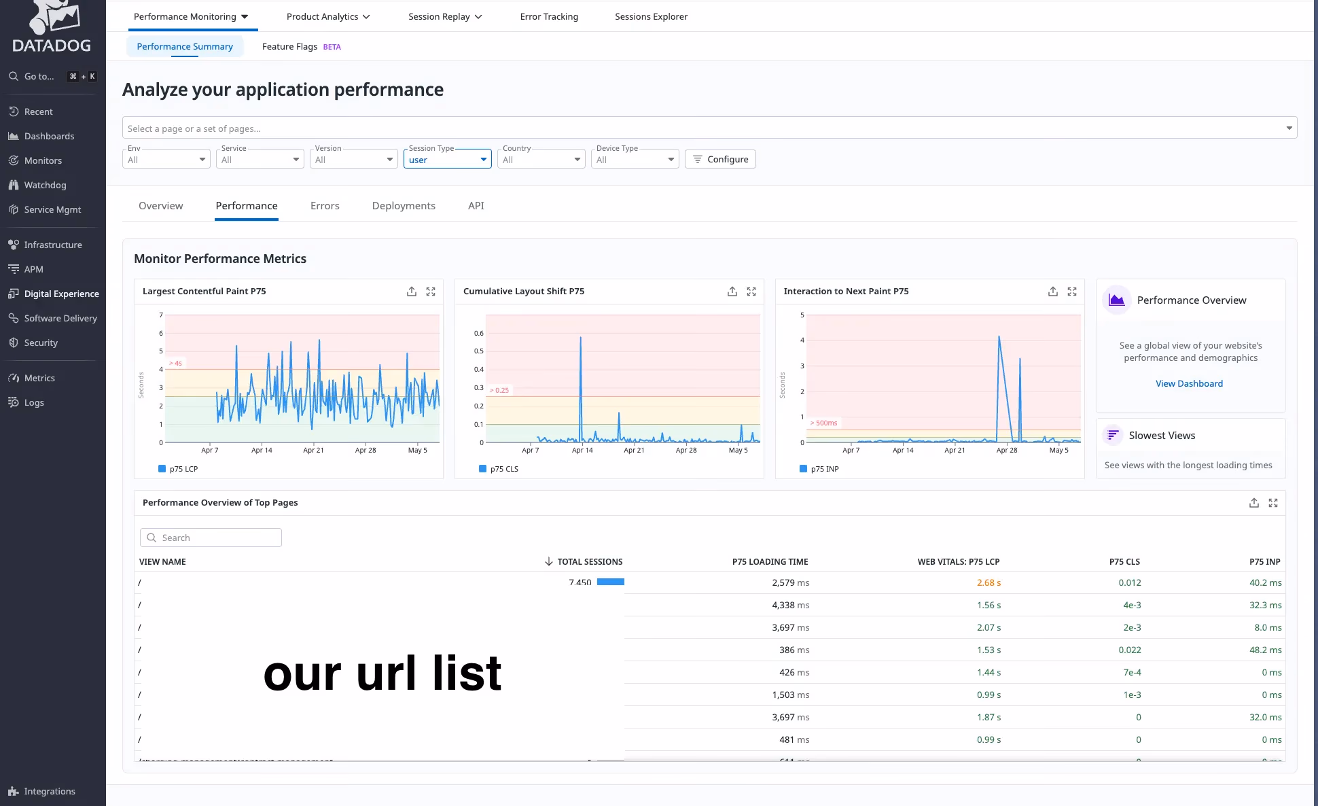Open Watchdog from the sidebar
The image size is (1318, 806).
pos(46,185)
